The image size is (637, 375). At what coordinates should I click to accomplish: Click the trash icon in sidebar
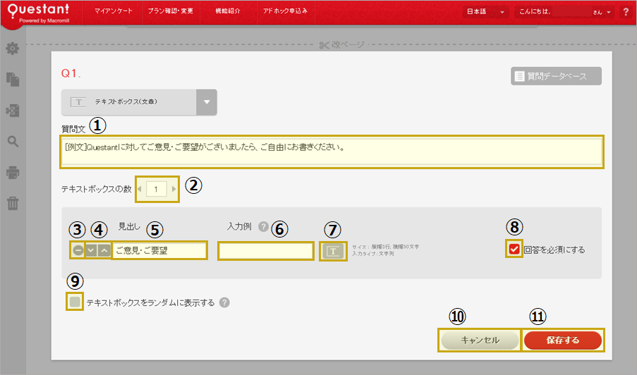point(12,204)
